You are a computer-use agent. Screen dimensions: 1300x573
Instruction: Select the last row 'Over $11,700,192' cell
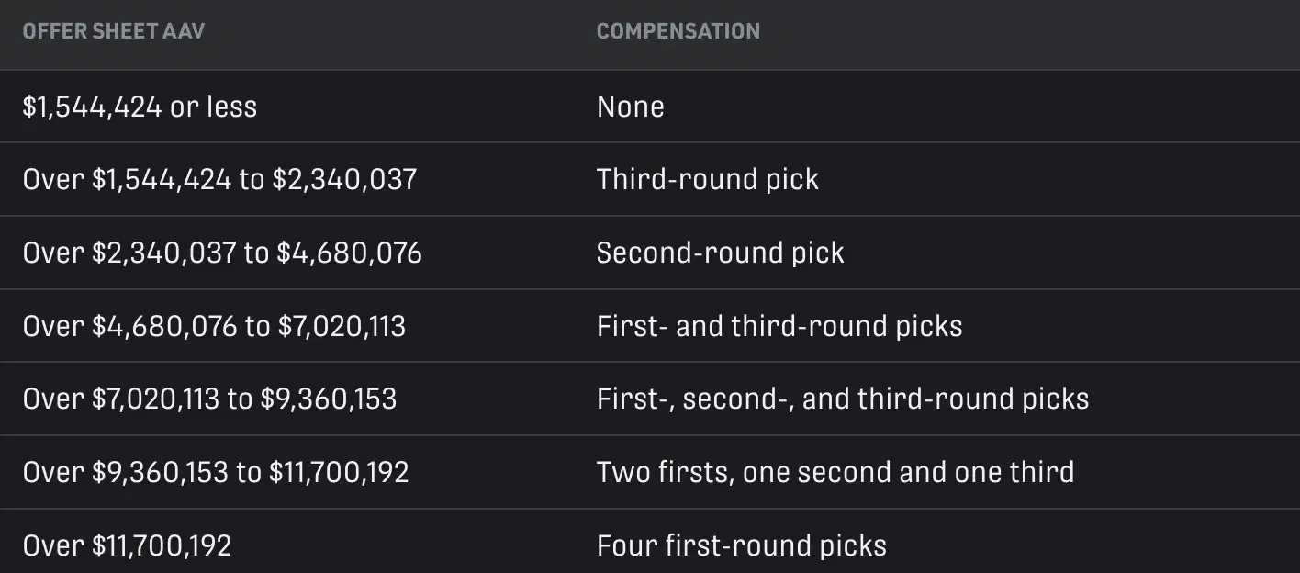coord(127,545)
